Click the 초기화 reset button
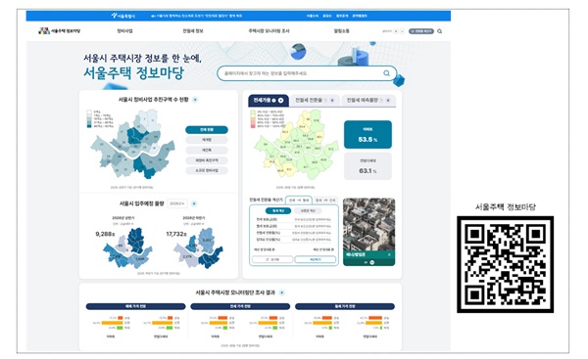 (x=272, y=259)
